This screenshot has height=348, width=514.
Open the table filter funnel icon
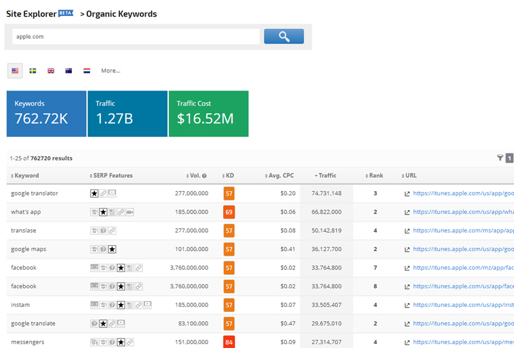point(500,158)
